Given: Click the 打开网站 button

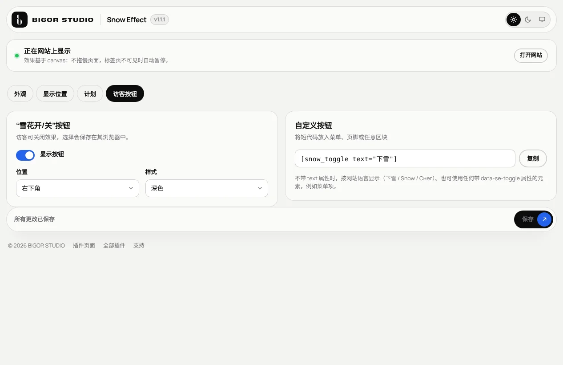Looking at the screenshot, I should 531,56.
